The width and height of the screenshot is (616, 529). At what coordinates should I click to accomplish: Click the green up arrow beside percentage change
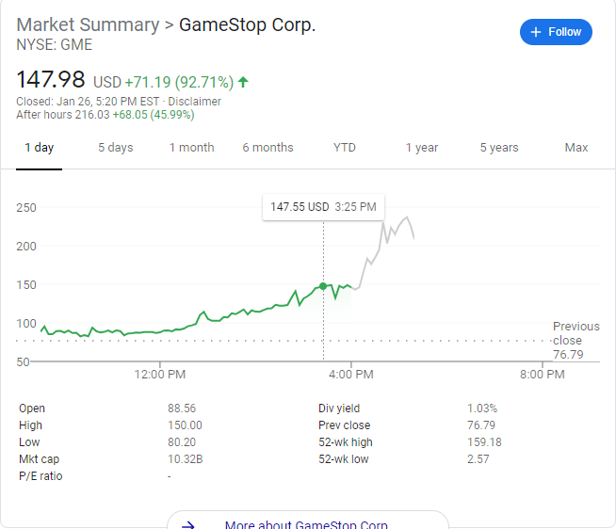pos(244,82)
